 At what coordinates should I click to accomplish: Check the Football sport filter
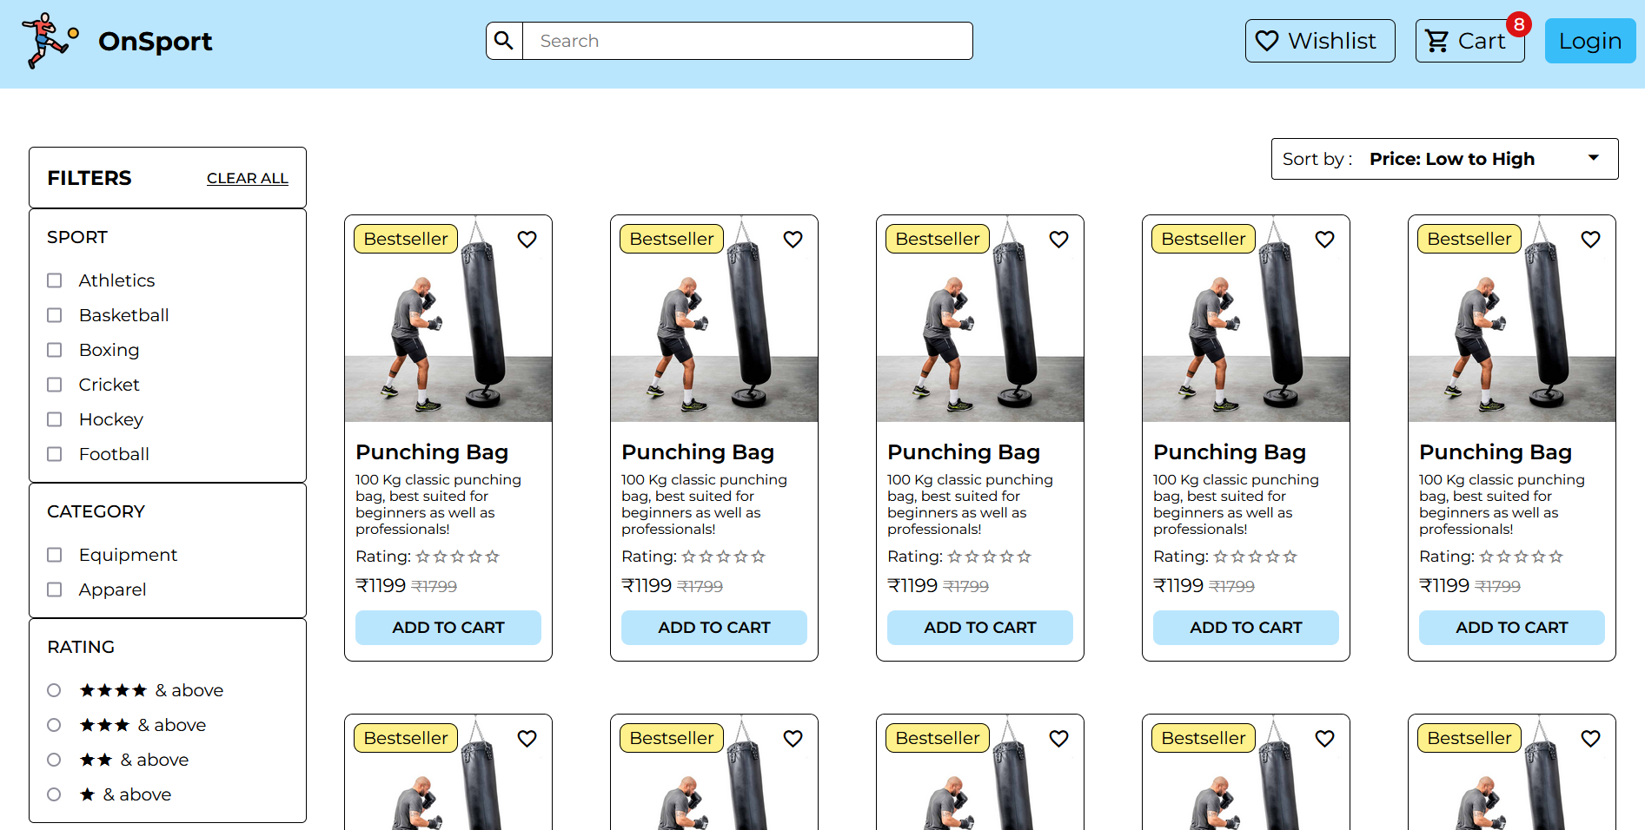(54, 454)
